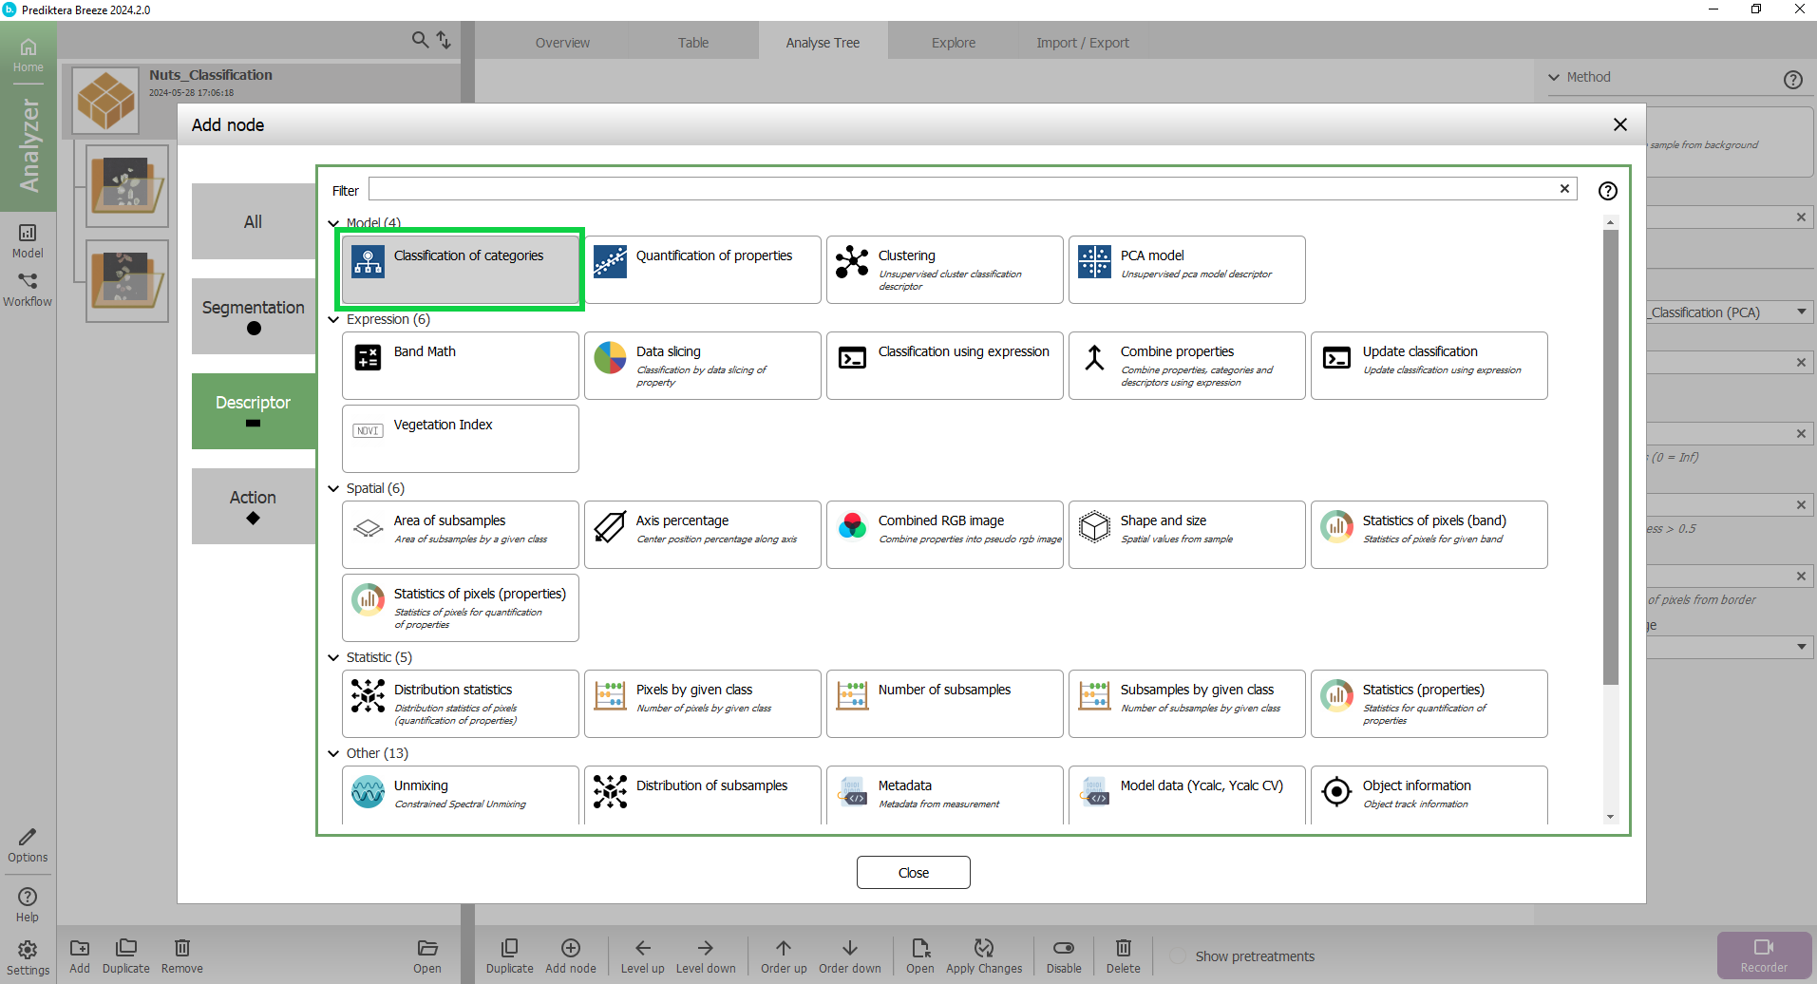Click into the Filter text field
This screenshot has width=1817, height=984.
coord(959,189)
